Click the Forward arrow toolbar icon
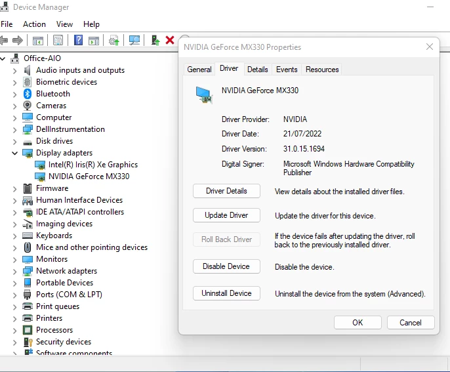450x372 pixels. pyautogui.click(x=18, y=40)
